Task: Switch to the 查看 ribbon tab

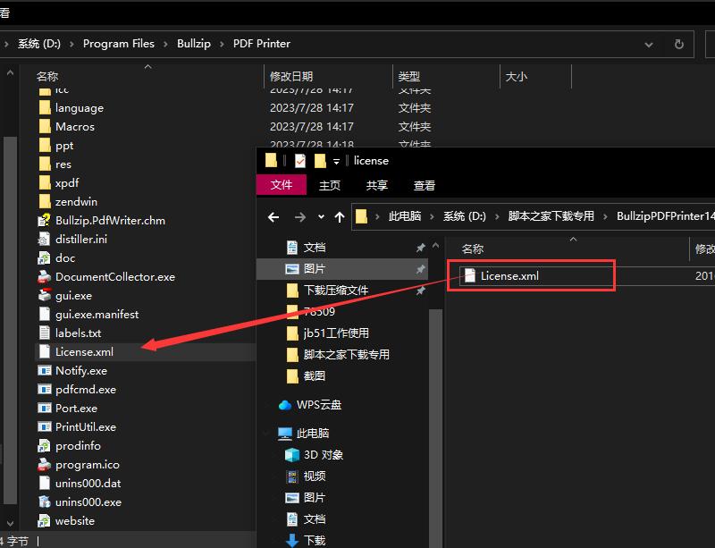Action: point(425,185)
